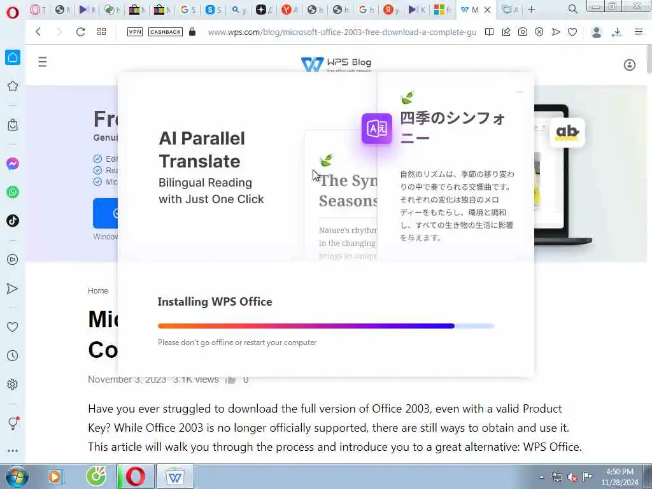The width and height of the screenshot is (652, 489).
Task: Enable reader mode book icon
Action: coord(490,32)
